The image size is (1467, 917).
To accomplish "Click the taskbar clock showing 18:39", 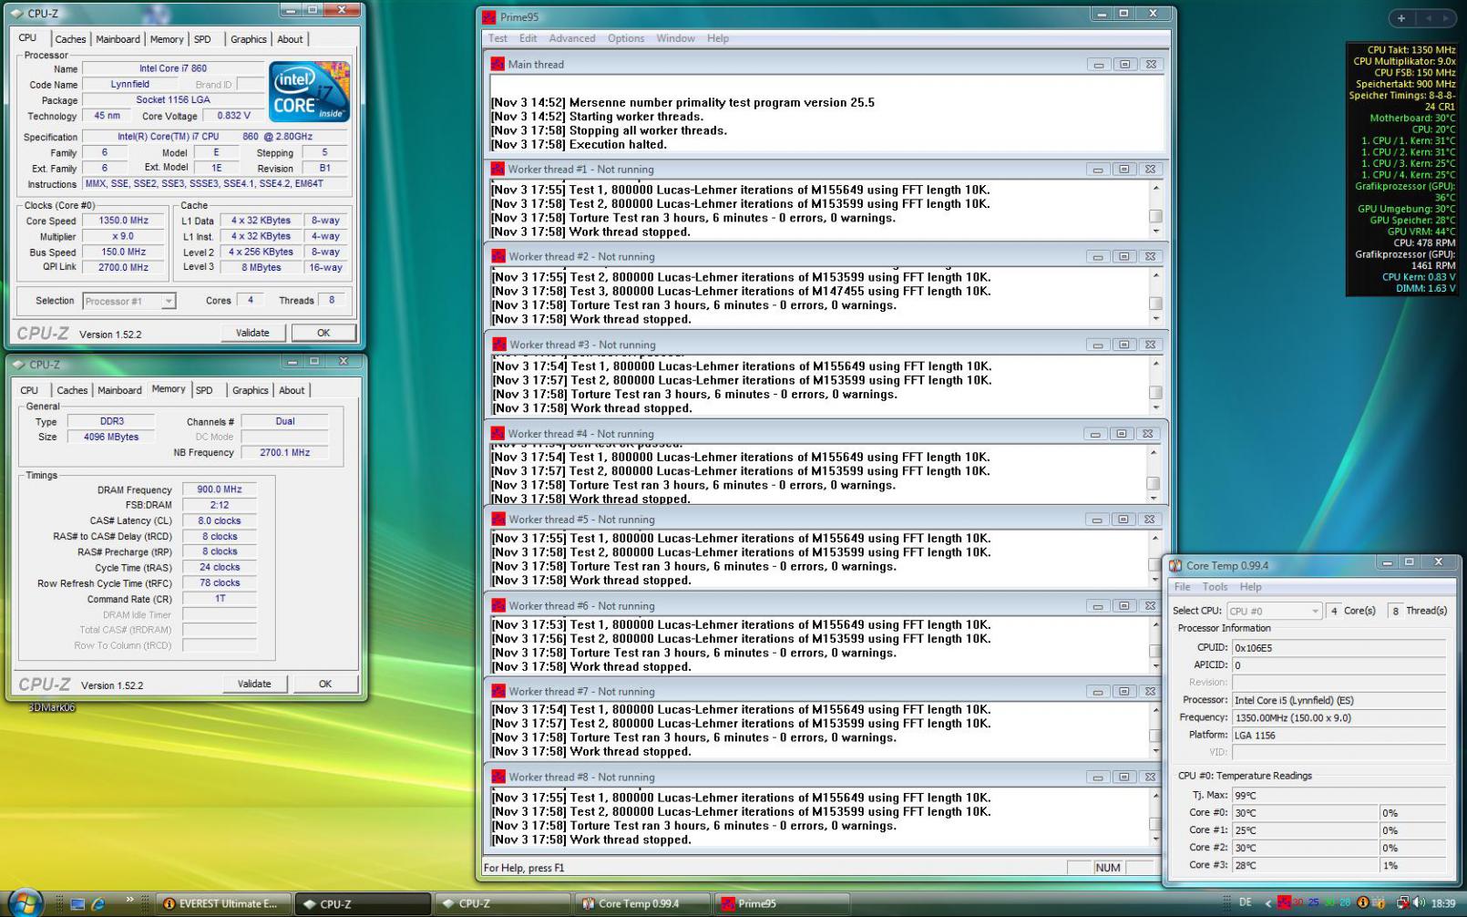I will coord(1443,903).
